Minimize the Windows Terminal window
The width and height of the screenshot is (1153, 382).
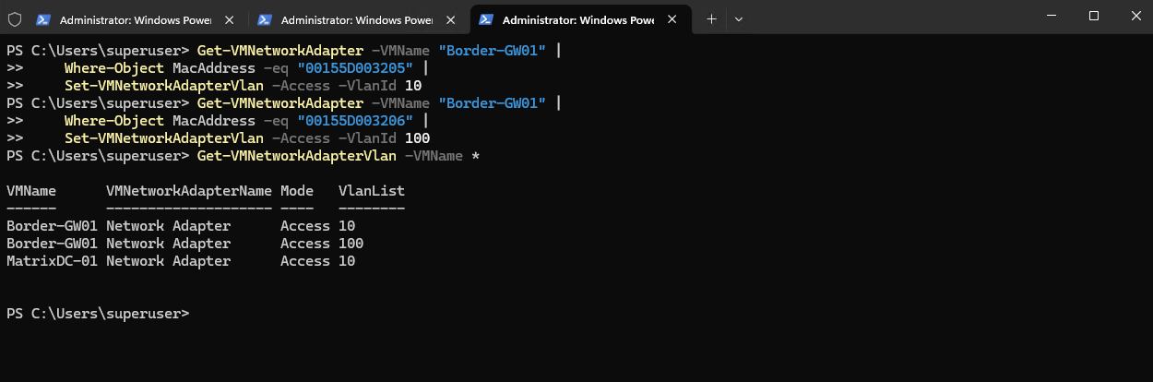[1051, 16]
